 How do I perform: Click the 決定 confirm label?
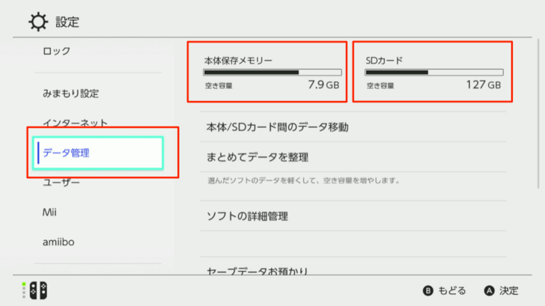508,290
